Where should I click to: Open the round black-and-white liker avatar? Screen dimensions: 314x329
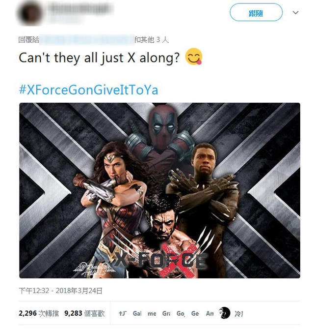coord(224,313)
